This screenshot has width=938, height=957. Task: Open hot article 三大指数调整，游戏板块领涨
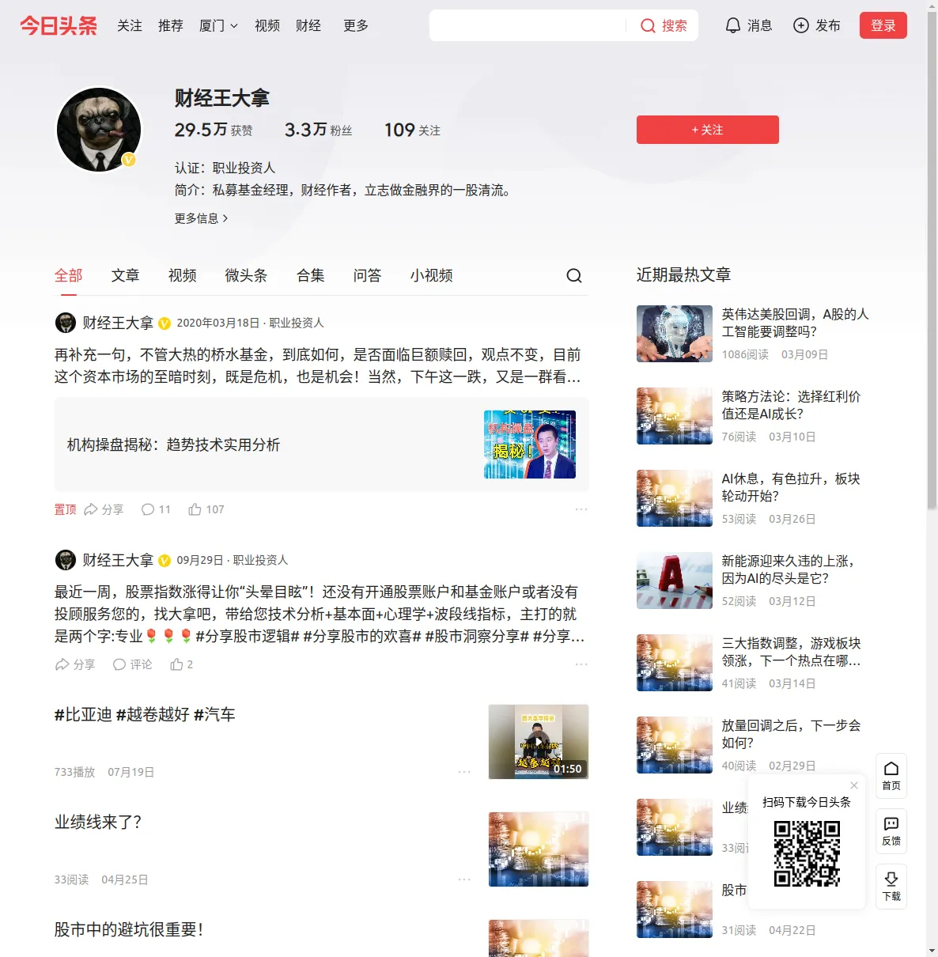coord(792,652)
